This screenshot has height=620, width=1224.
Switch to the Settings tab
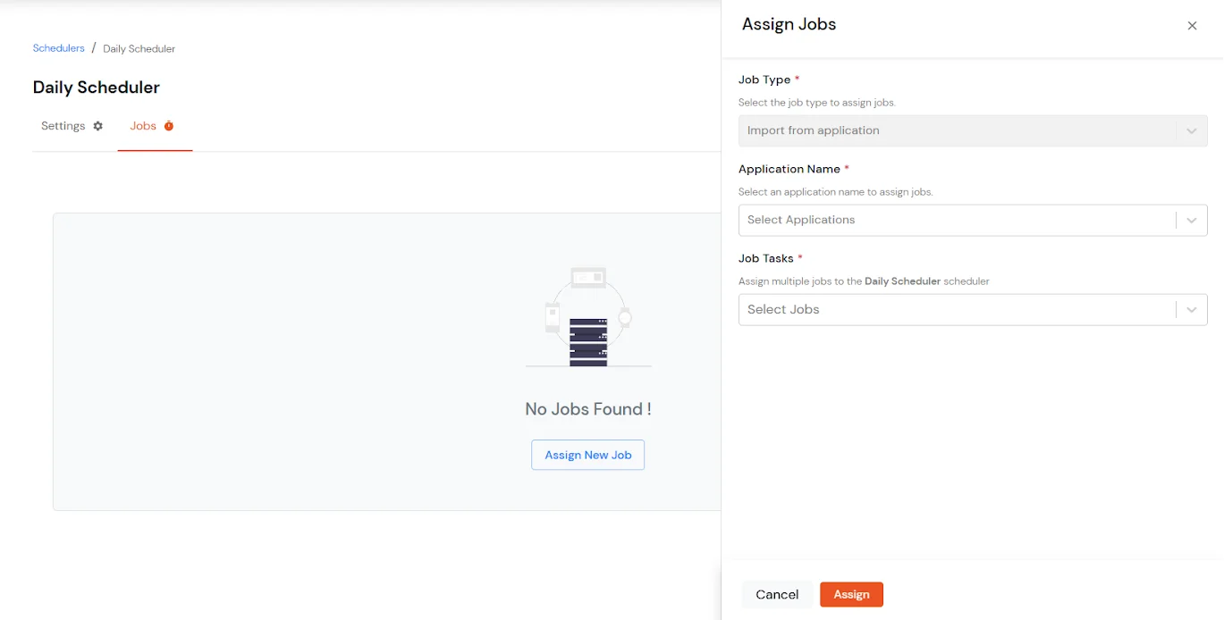pyautogui.click(x=63, y=126)
